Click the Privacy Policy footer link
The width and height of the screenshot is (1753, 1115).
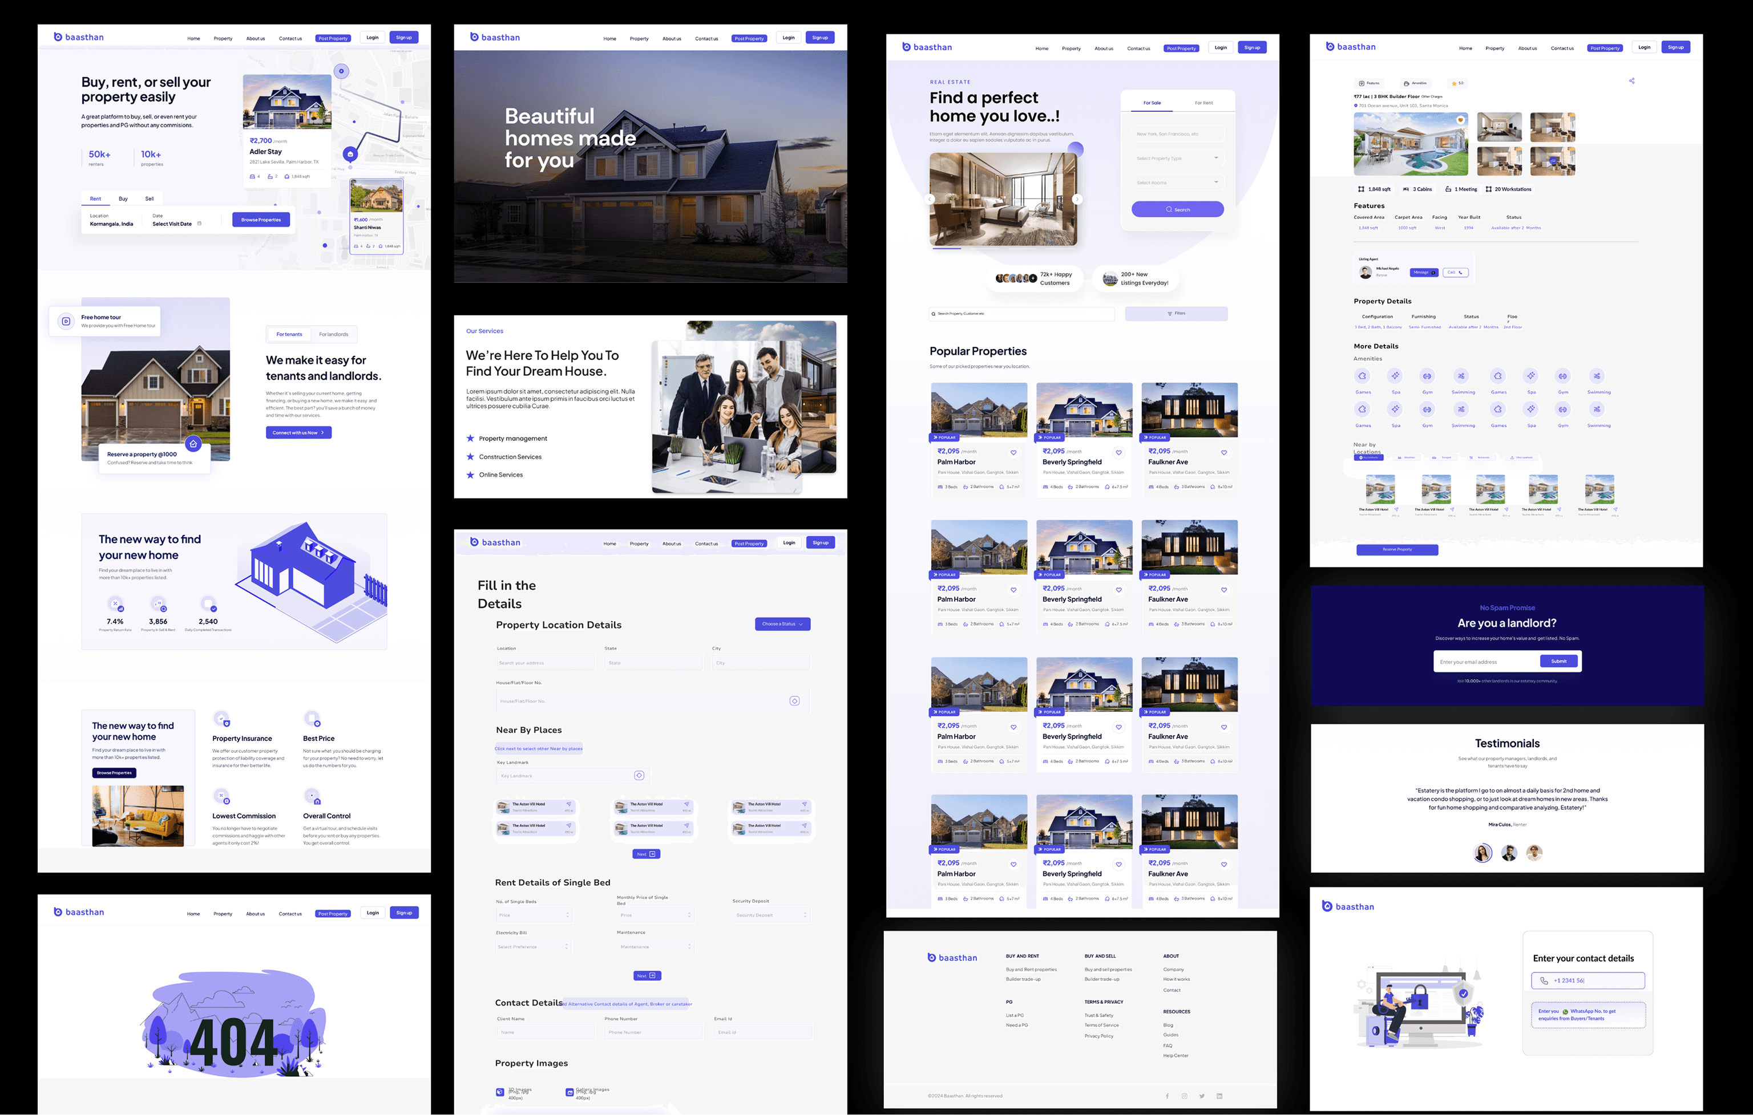click(x=1098, y=1036)
